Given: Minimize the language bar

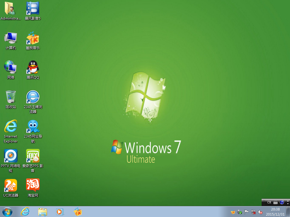Looking at the screenshot, I should click(x=288, y=201).
